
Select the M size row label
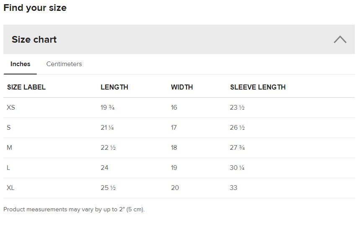click(x=10, y=148)
